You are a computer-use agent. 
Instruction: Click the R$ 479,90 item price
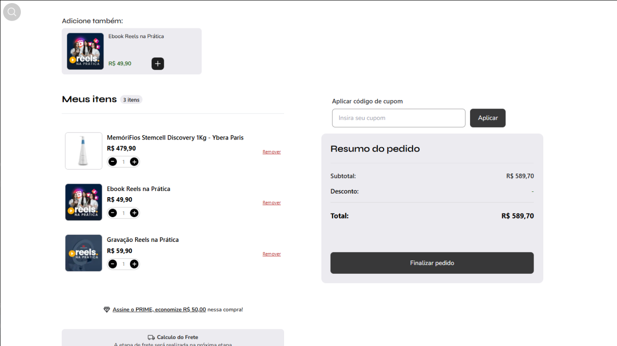click(122, 148)
